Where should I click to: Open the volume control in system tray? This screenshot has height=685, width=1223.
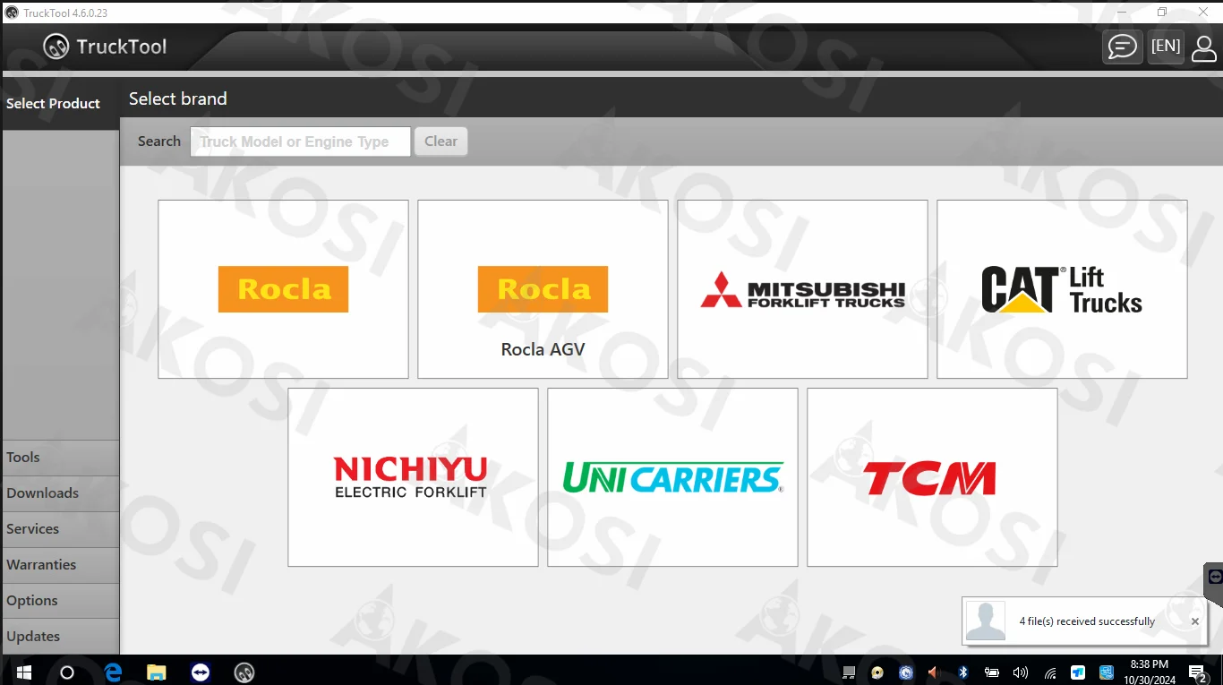click(1021, 672)
